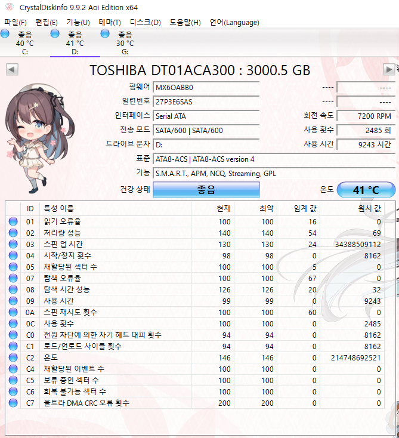Select the C: drive tab at 40 °C
The image size is (399, 438).
click(x=25, y=43)
